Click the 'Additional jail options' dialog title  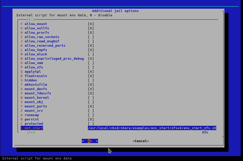click(115, 11)
